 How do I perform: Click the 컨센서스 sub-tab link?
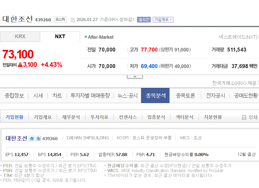pyautogui.click(x=128, y=117)
